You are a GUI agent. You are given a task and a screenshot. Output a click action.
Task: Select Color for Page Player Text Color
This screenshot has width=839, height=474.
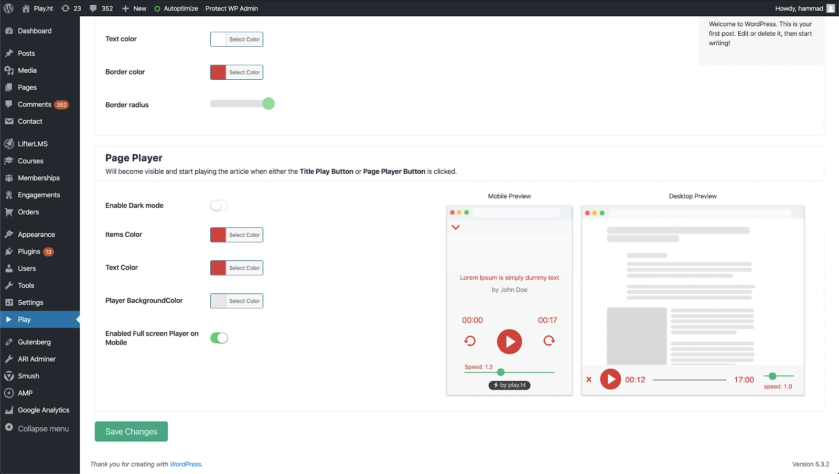click(x=244, y=268)
